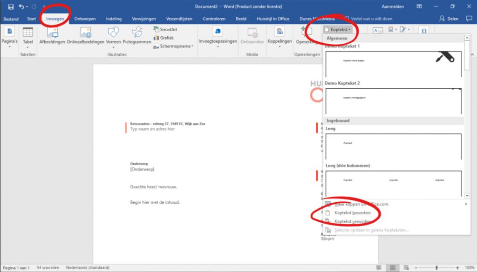The image size is (477, 272).
Task: Go to the Indeling tab
Action: click(114, 19)
